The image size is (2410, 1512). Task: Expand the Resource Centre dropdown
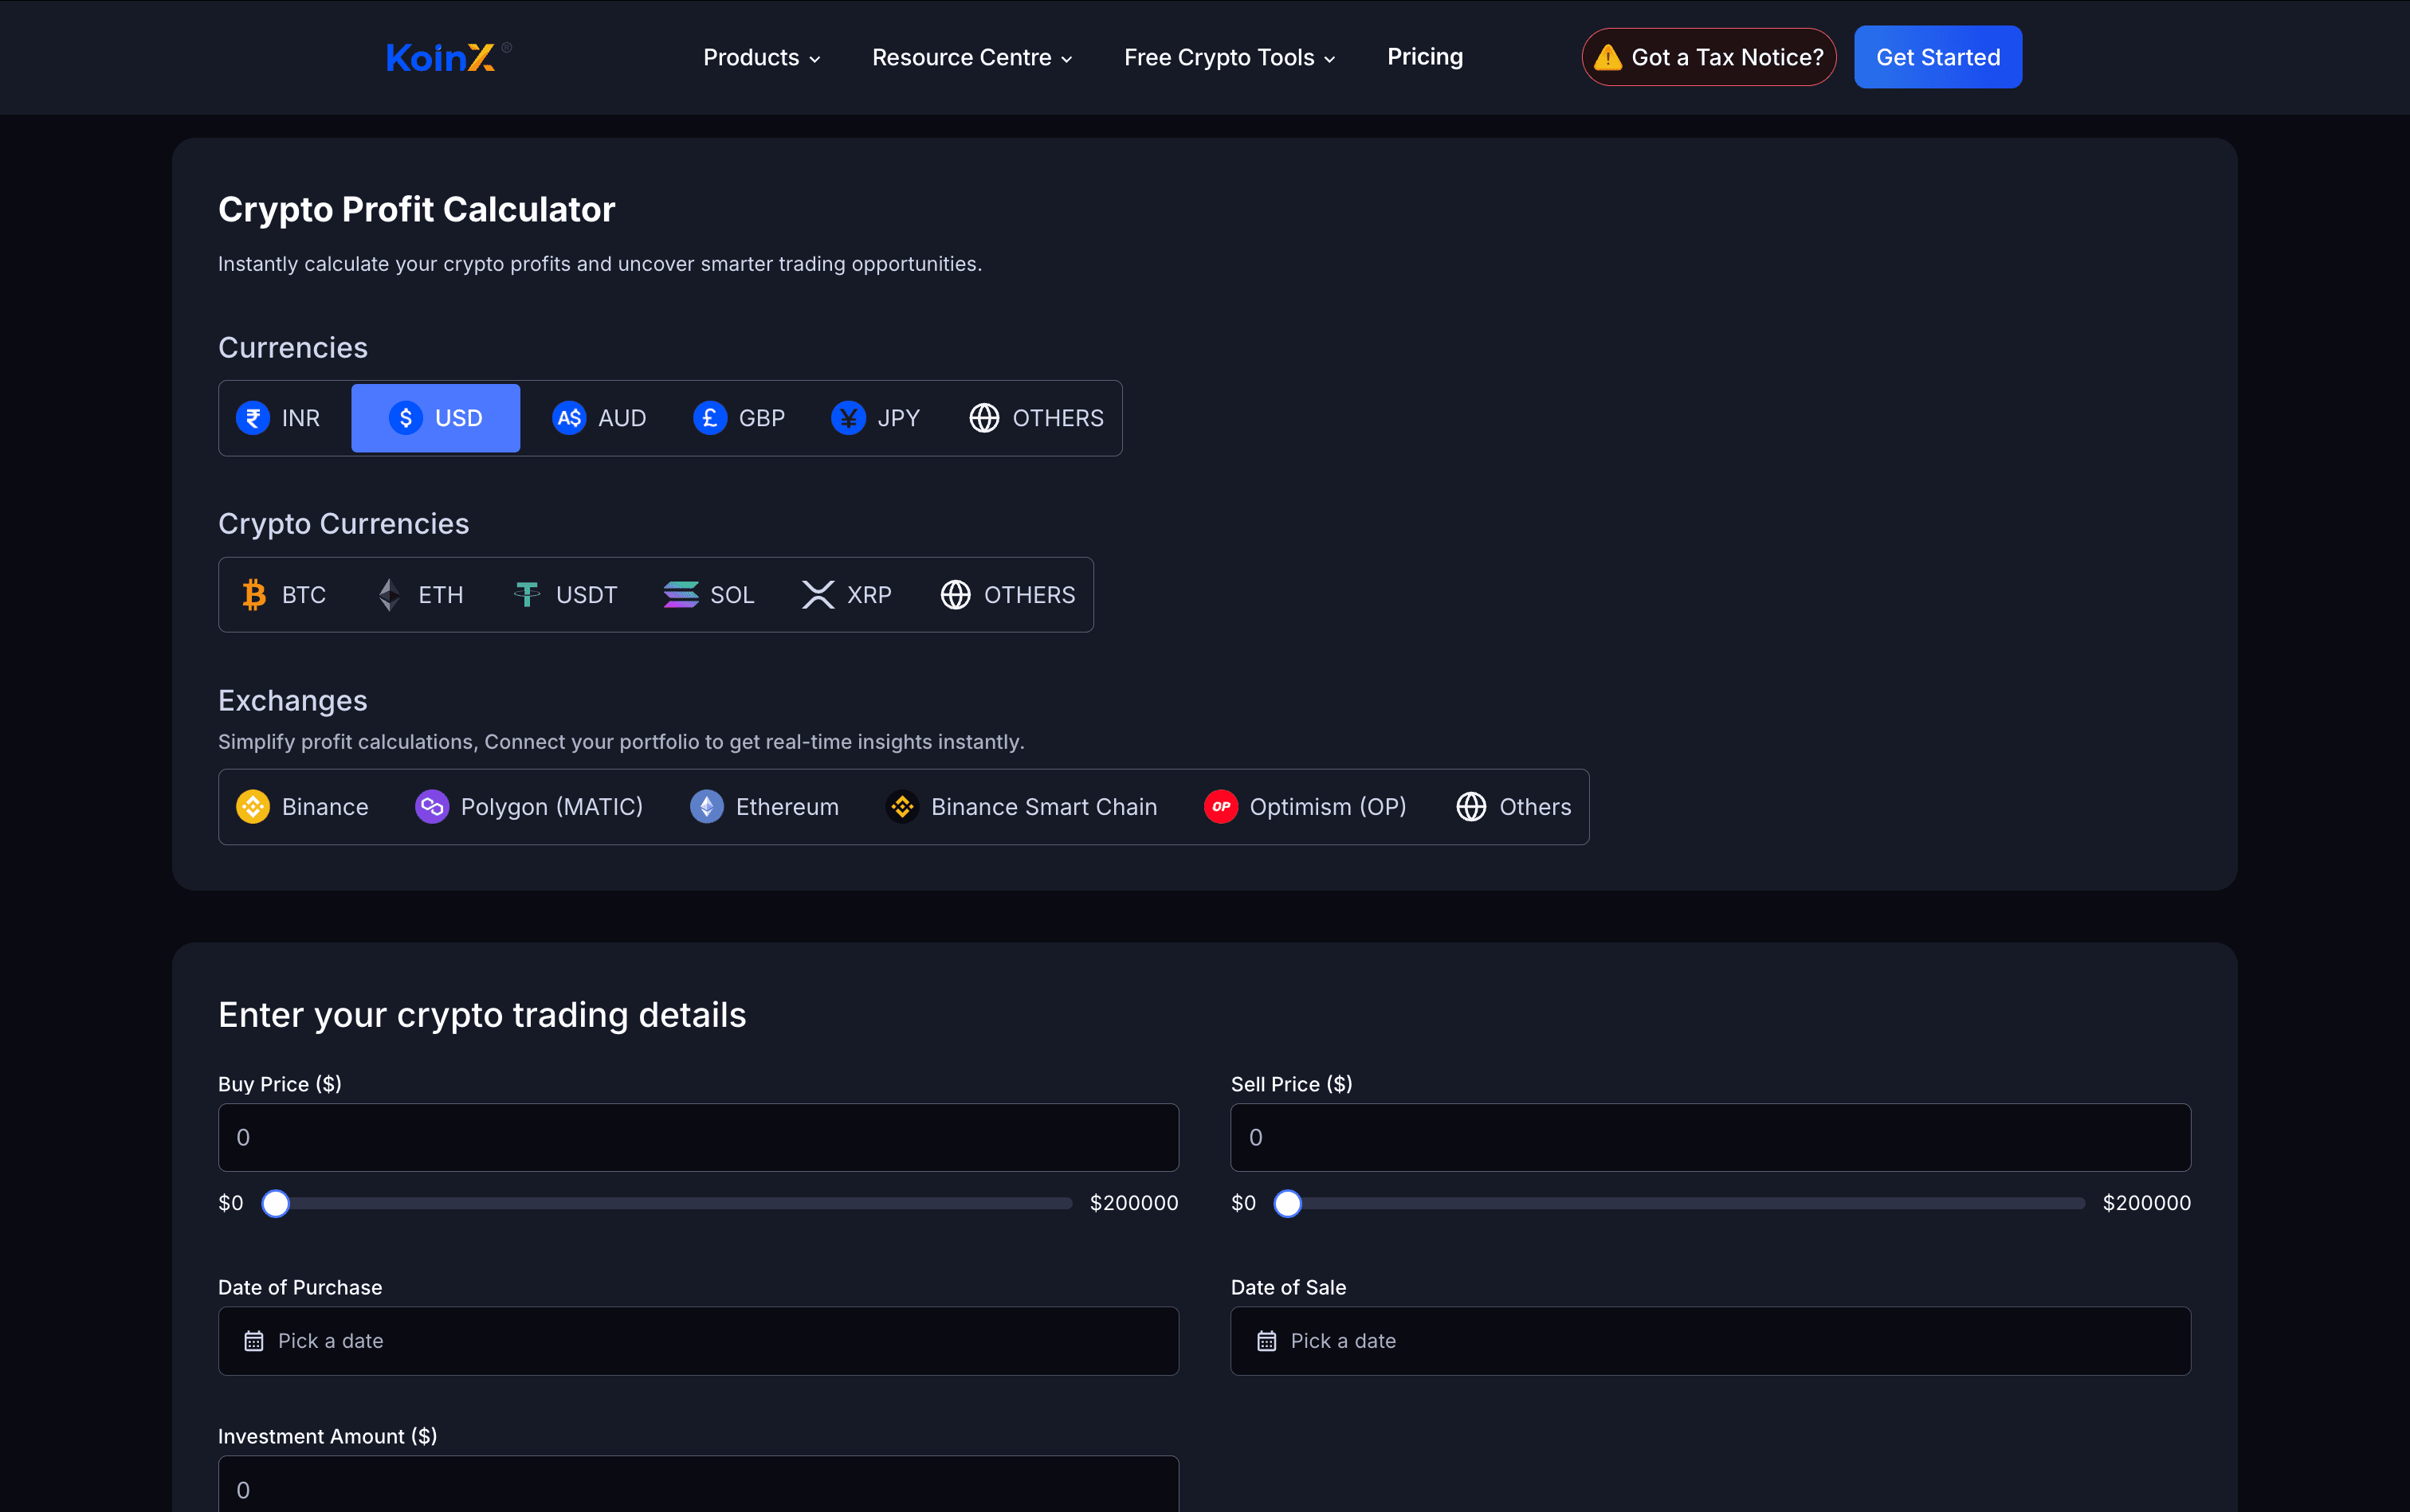(971, 57)
